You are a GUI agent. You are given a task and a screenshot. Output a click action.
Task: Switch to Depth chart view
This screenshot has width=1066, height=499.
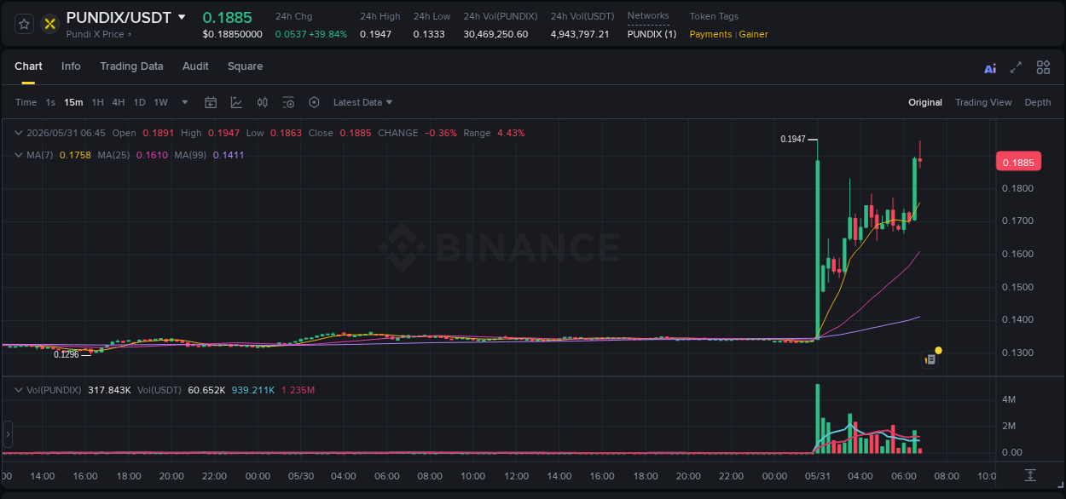pos(1038,102)
